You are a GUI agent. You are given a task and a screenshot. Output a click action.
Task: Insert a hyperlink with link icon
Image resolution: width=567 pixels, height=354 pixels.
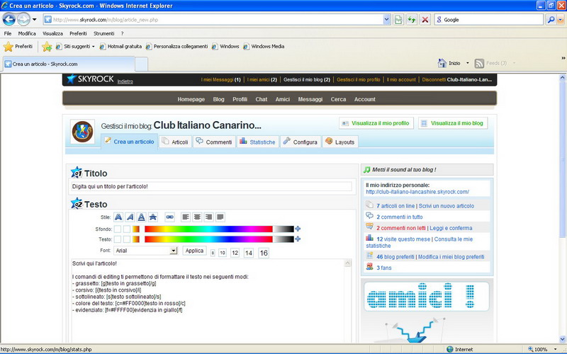pos(169,217)
